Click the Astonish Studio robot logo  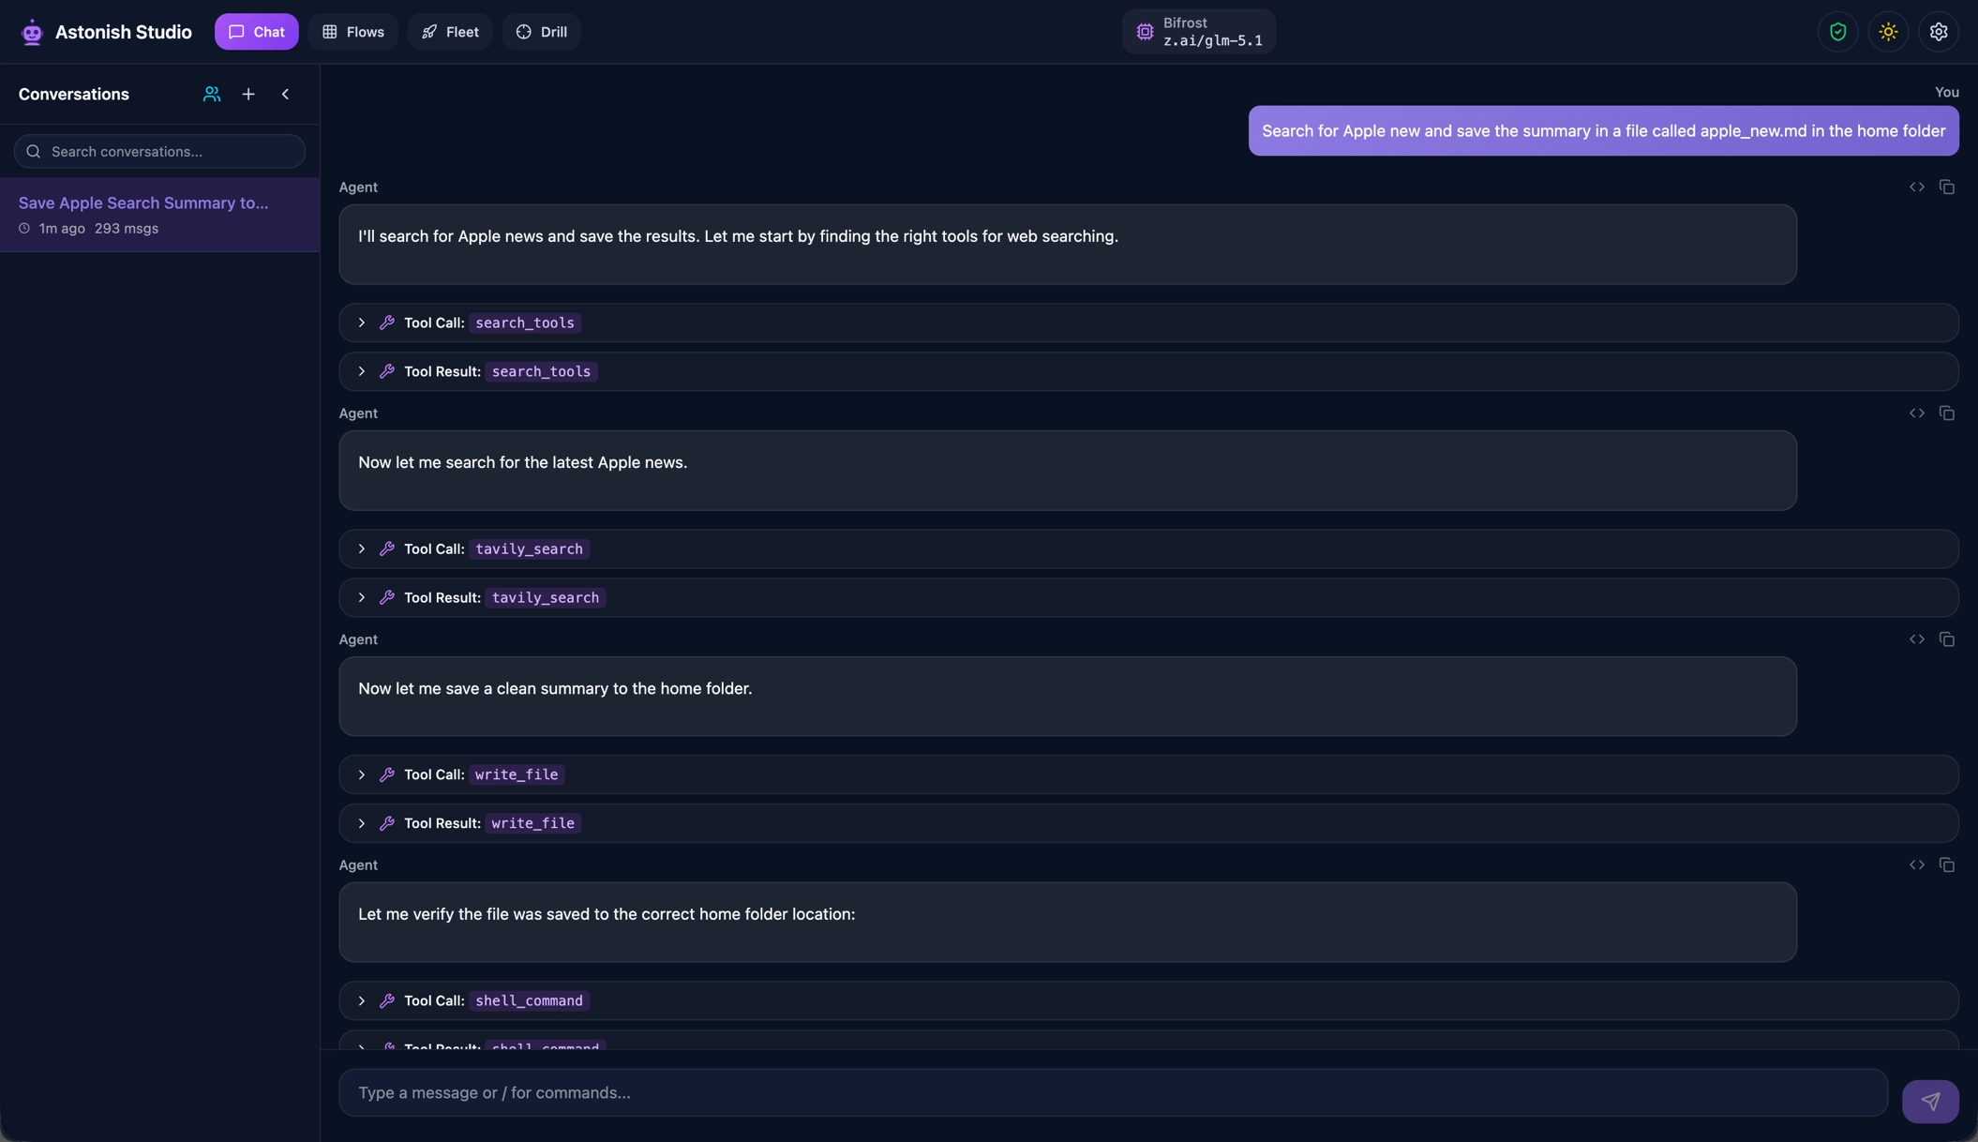[x=31, y=31]
